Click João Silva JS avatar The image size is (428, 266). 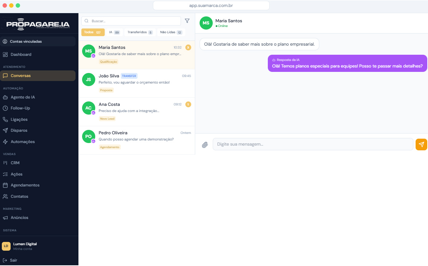(88, 80)
